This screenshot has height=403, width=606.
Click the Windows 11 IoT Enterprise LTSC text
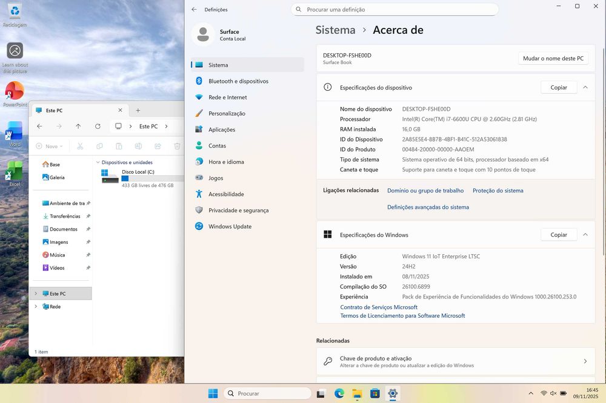click(441, 257)
